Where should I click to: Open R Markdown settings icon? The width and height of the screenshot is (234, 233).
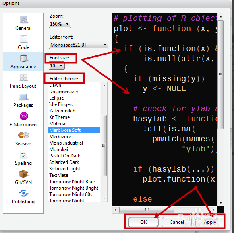coord(24,116)
